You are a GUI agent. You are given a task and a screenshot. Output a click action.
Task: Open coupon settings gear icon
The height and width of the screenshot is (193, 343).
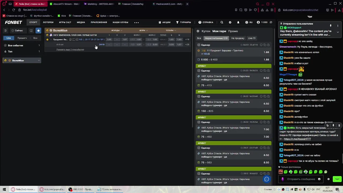click(198, 31)
